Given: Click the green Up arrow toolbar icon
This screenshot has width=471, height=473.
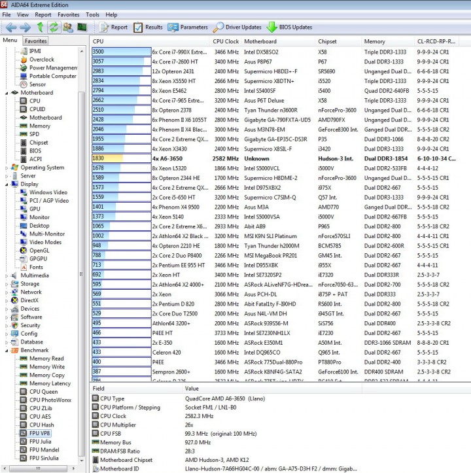Looking at the screenshot, I should 40,27.
